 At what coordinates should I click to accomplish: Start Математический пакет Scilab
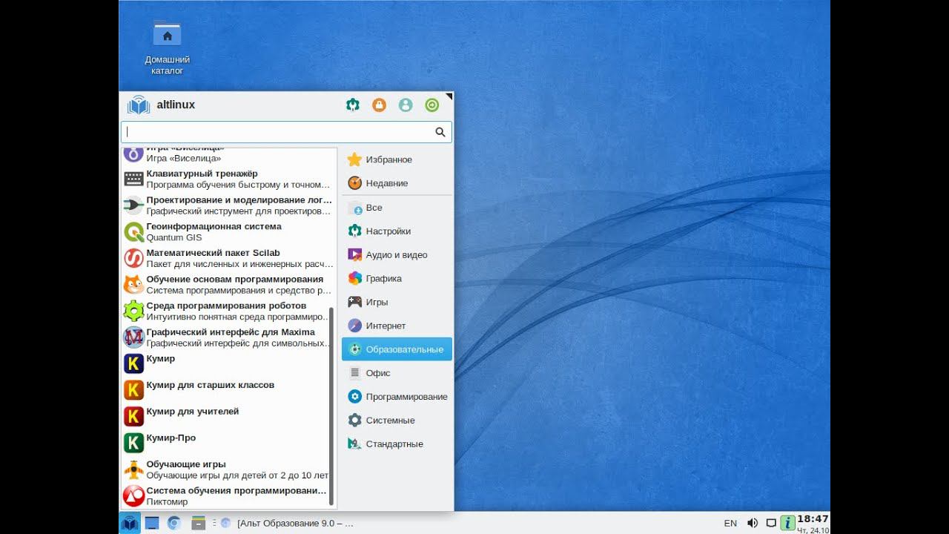[x=228, y=258]
